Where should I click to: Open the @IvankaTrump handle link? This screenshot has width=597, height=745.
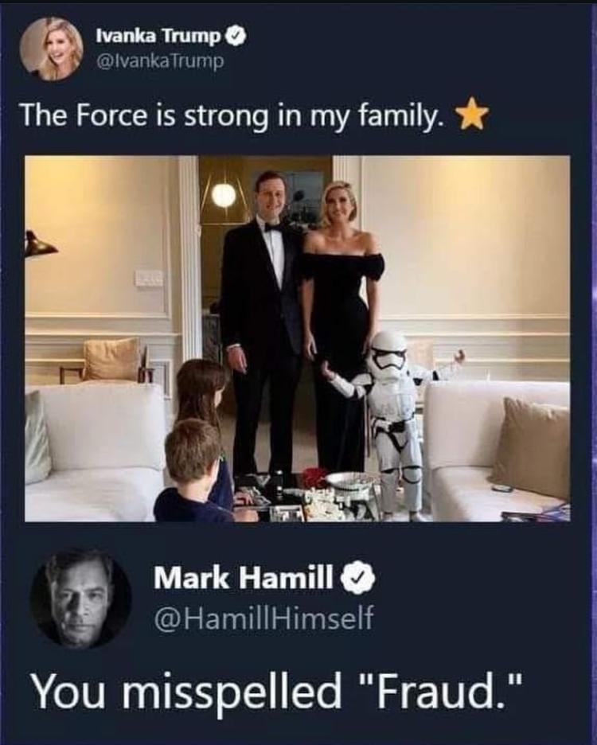tap(158, 61)
